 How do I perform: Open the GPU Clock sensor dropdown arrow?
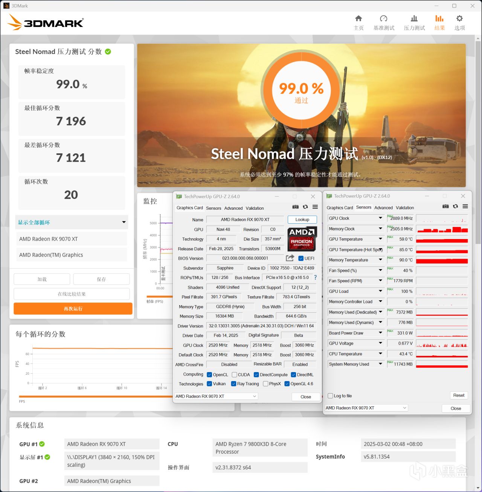click(380, 218)
